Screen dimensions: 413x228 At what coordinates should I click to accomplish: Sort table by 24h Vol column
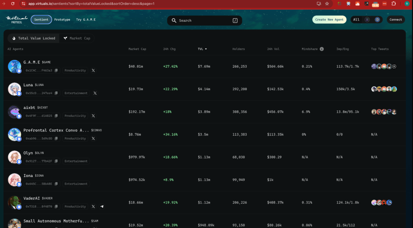pyautogui.click(x=273, y=49)
